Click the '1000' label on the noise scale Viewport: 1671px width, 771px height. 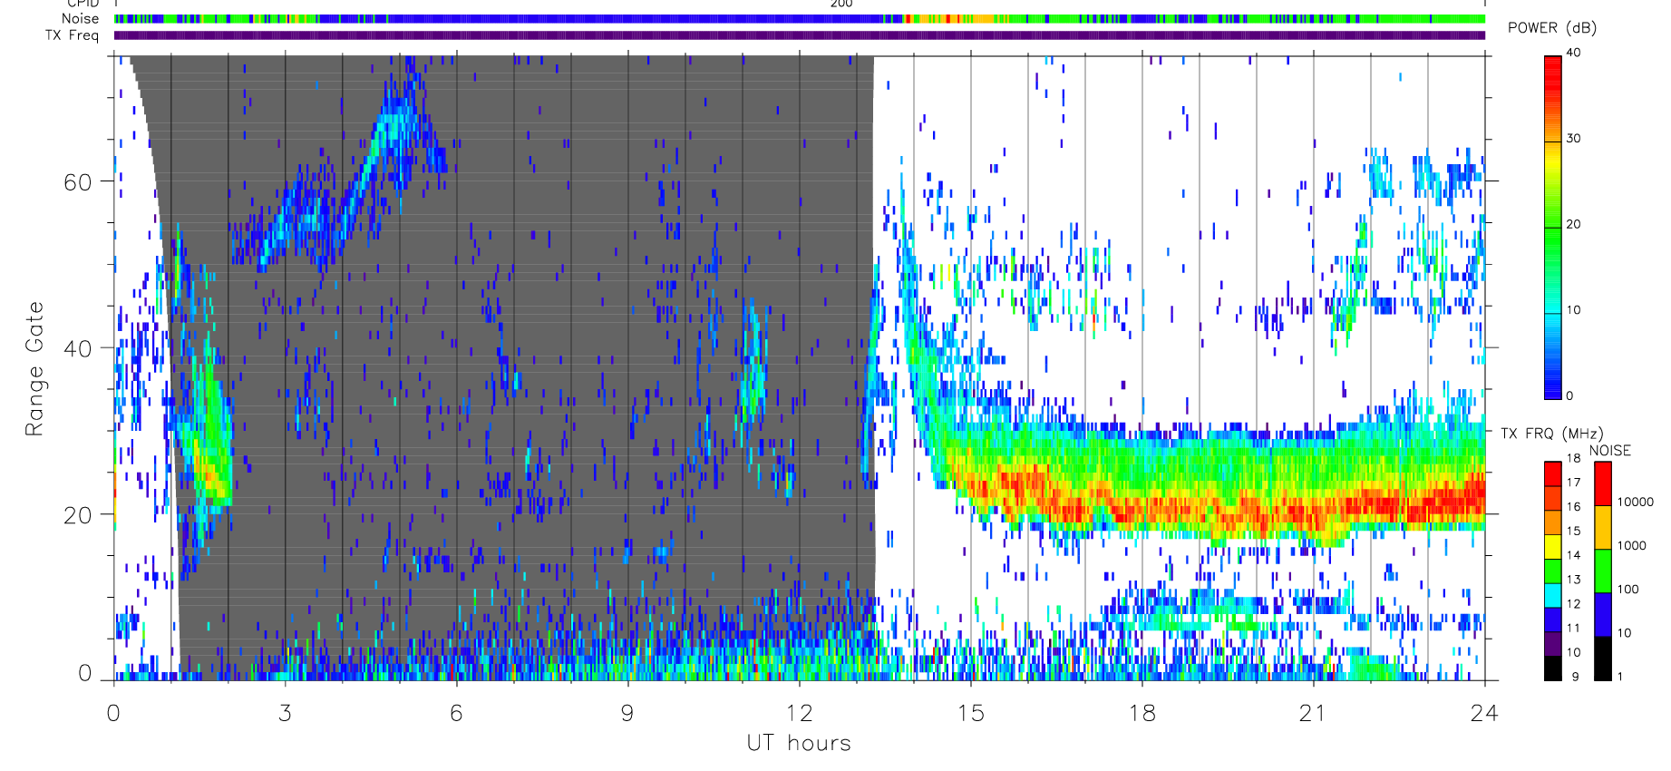(x=1632, y=545)
